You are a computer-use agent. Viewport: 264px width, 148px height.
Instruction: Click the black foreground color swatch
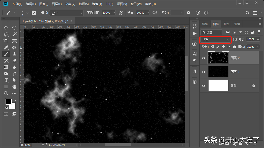[x=8, y=101]
